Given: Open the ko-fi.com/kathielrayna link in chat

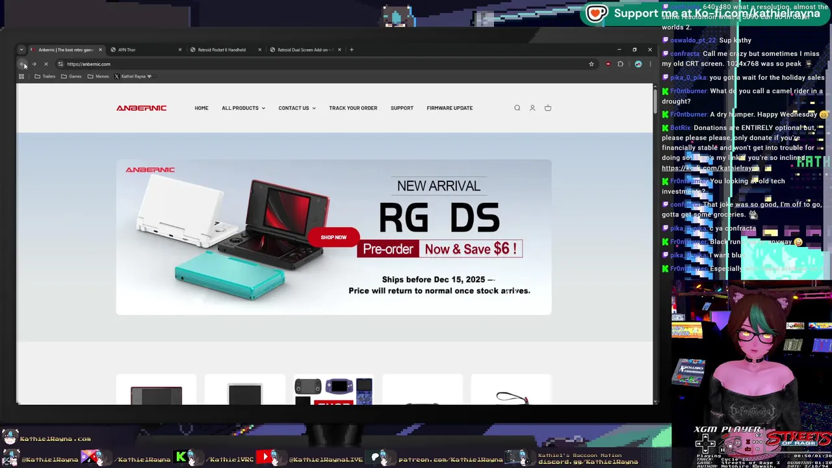Looking at the screenshot, I should click(710, 168).
